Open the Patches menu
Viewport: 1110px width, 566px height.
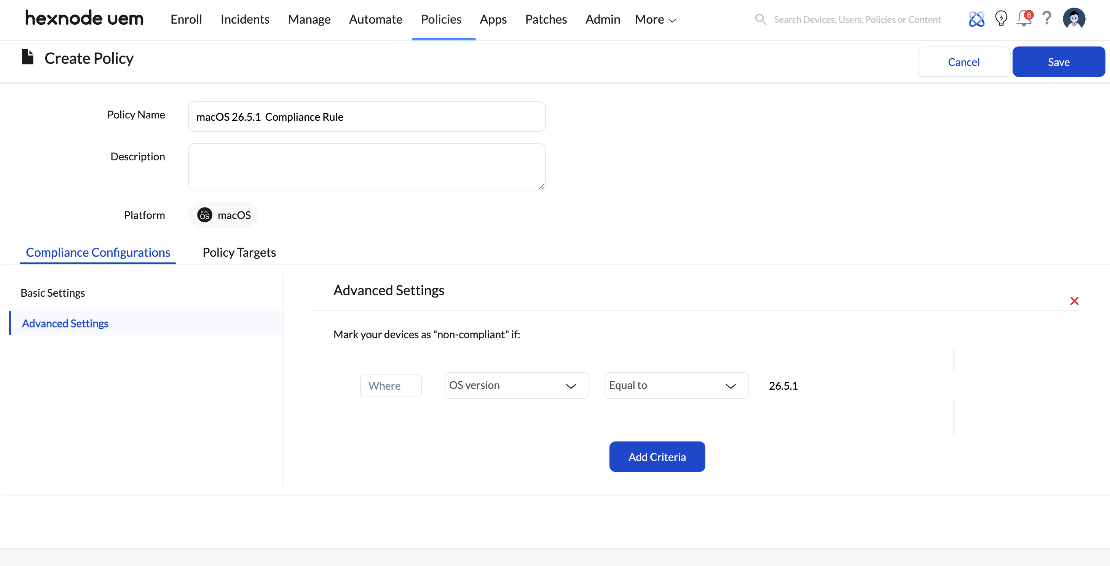(545, 19)
